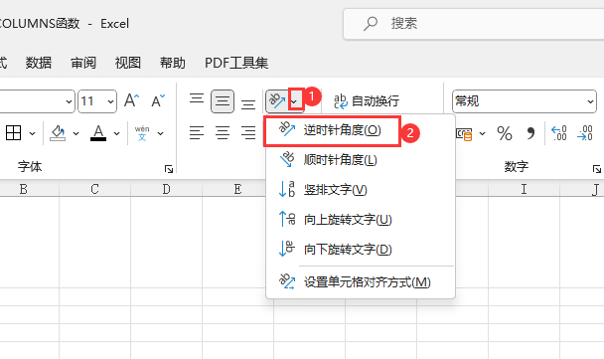
Task: Align text left icon
Action: (x=197, y=133)
